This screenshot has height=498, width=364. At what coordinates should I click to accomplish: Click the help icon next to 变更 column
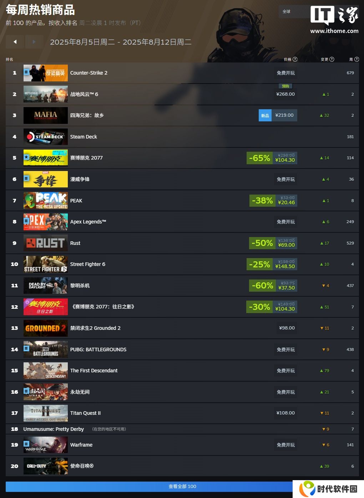click(332, 59)
